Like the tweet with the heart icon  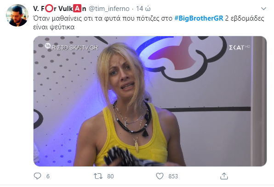160,176
